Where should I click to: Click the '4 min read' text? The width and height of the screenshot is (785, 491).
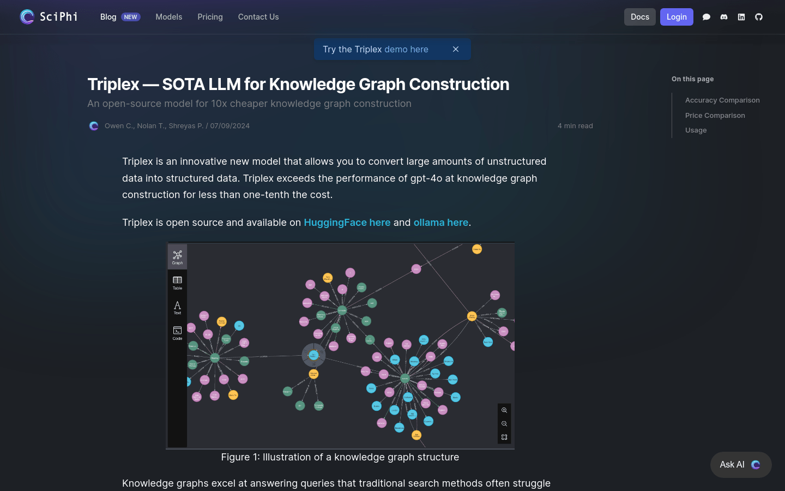[x=575, y=126]
